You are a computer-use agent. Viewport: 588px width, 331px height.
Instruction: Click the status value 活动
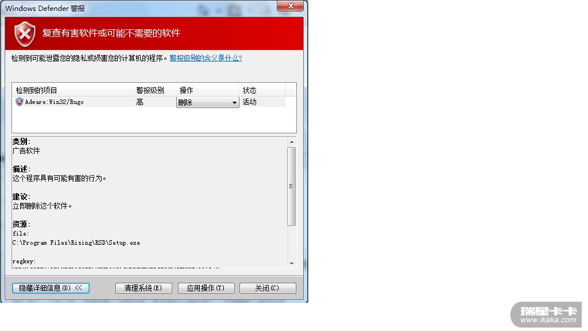(249, 102)
